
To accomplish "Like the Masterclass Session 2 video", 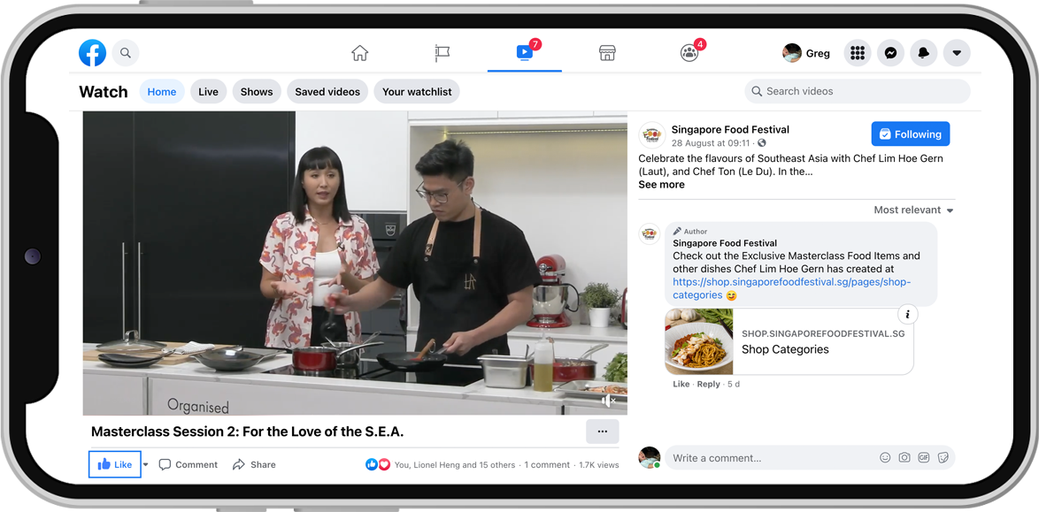I will point(115,464).
